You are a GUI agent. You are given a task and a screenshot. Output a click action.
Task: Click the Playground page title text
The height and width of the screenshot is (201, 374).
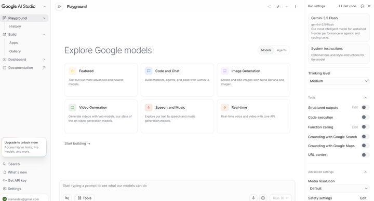(77, 7)
